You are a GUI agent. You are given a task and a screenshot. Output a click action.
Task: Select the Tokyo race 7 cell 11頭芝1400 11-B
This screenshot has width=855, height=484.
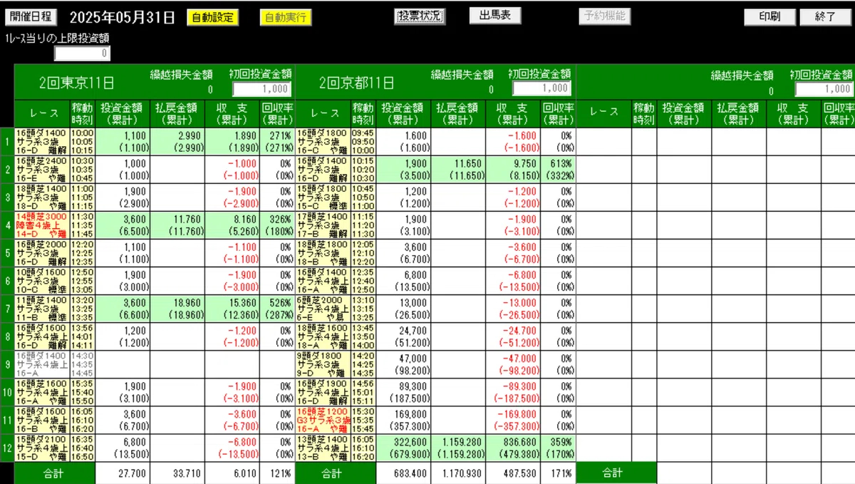click(42, 308)
